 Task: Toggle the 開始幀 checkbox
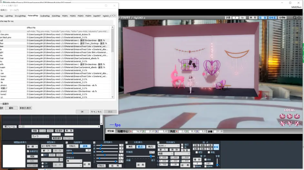click(x=194, y=166)
